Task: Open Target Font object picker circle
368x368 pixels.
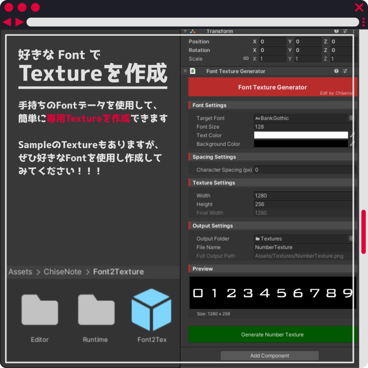Action: [x=351, y=118]
